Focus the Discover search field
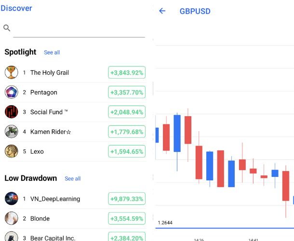 pos(79,28)
